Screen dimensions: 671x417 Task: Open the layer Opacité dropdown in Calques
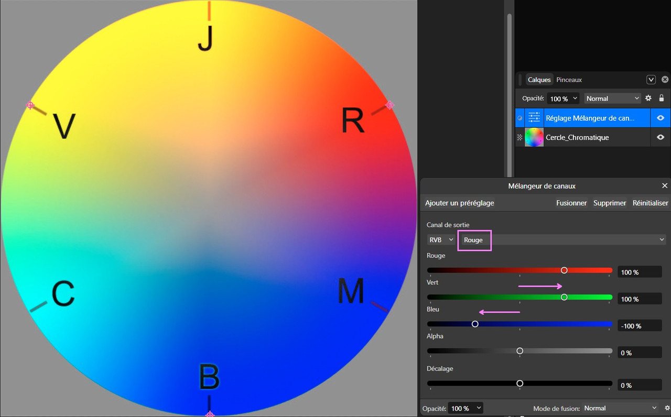[563, 98]
